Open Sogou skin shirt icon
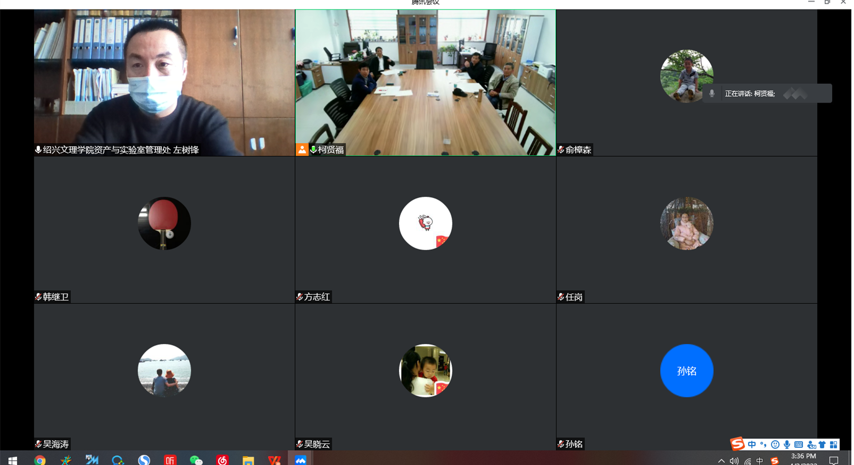Image resolution: width=854 pixels, height=465 pixels. click(822, 444)
